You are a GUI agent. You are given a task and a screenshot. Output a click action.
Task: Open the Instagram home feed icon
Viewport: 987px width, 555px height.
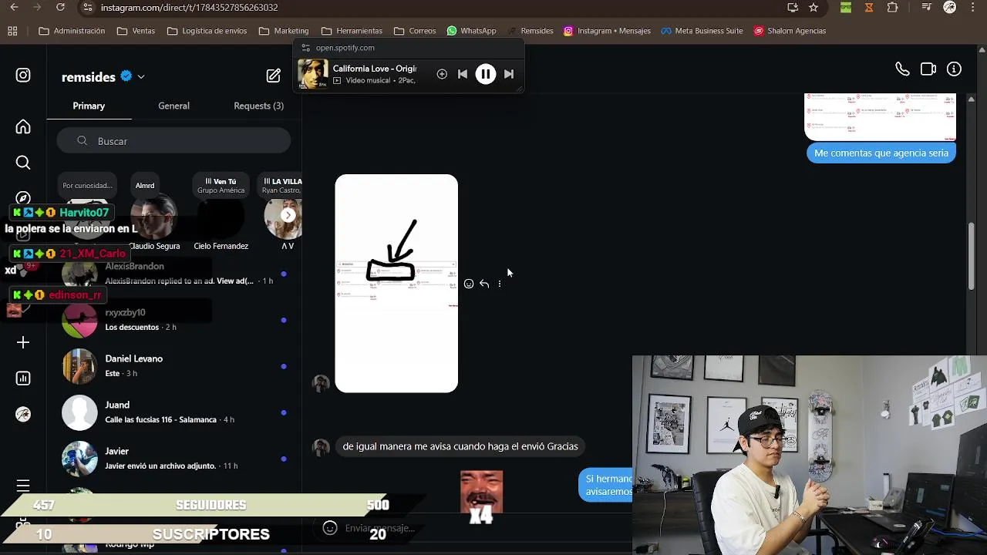point(23,126)
